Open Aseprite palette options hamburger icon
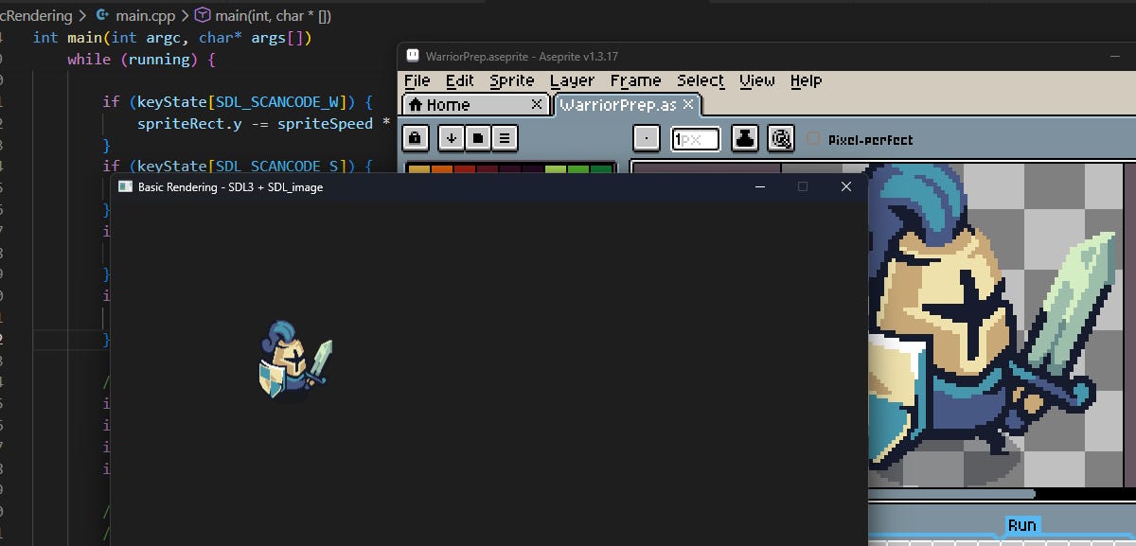The height and width of the screenshot is (546, 1136). coord(505,138)
